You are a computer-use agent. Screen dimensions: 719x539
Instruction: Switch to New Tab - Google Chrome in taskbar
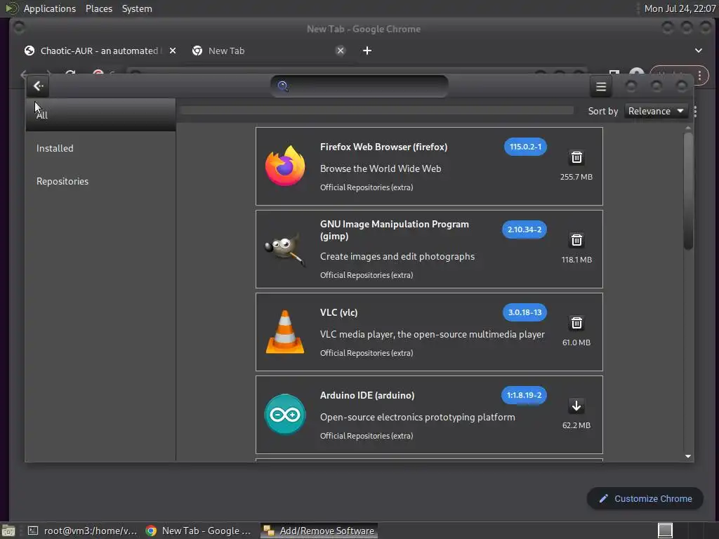[x=199, y=531]
